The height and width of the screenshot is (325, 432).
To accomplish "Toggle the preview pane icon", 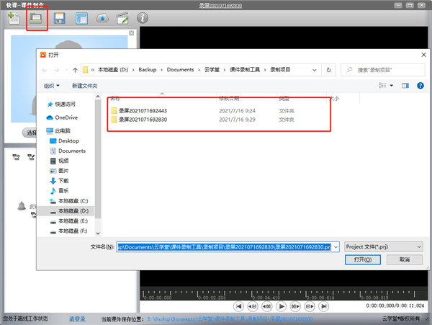I will tap(405, 86).
